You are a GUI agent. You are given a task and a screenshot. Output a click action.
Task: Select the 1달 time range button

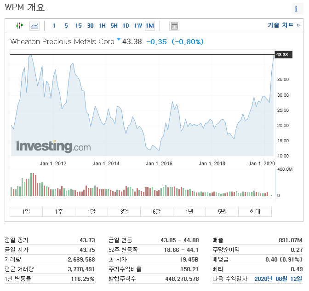click(x=92, y=212)
